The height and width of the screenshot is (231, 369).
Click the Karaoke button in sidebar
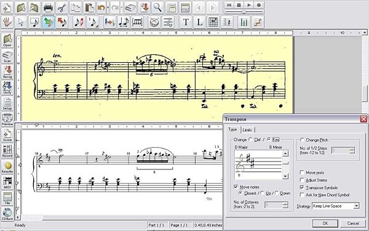coord(7,167)
